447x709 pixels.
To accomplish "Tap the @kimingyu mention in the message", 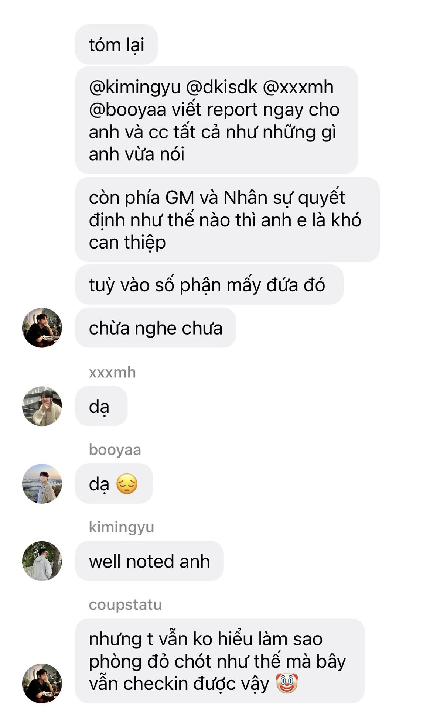I will [135, 88].
